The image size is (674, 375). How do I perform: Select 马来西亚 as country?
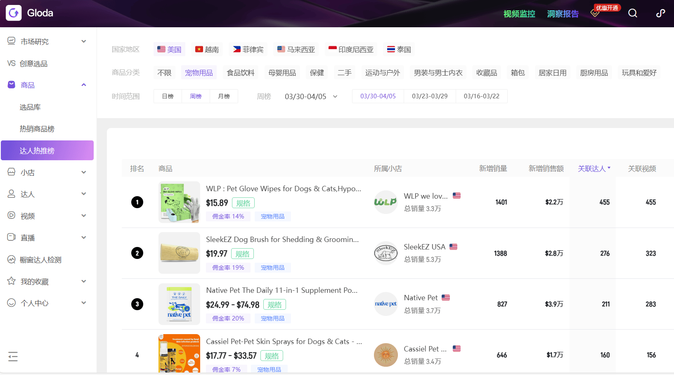pyautogui.click(x=296, y=50)
